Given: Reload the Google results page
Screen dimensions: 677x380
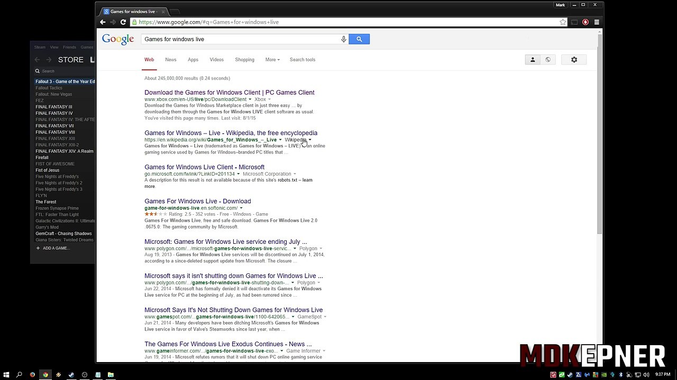Looking at the screenshot, I should click(x=123, y=22).
